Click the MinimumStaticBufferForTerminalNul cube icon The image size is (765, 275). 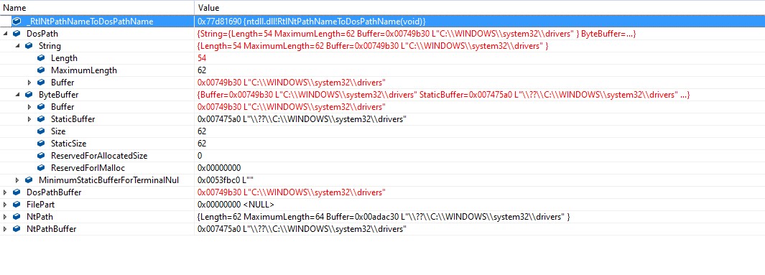[x=29, y=180]
